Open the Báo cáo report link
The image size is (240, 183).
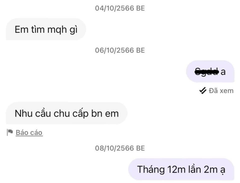coord(29,133)
